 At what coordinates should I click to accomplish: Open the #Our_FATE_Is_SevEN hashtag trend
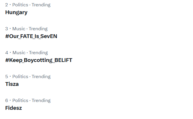click(x=31, y=36)
